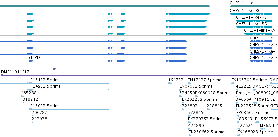Screen dimensions: 278x137
Task: Select the EK168928.5prime EST label
Action: tap(255, 132)
